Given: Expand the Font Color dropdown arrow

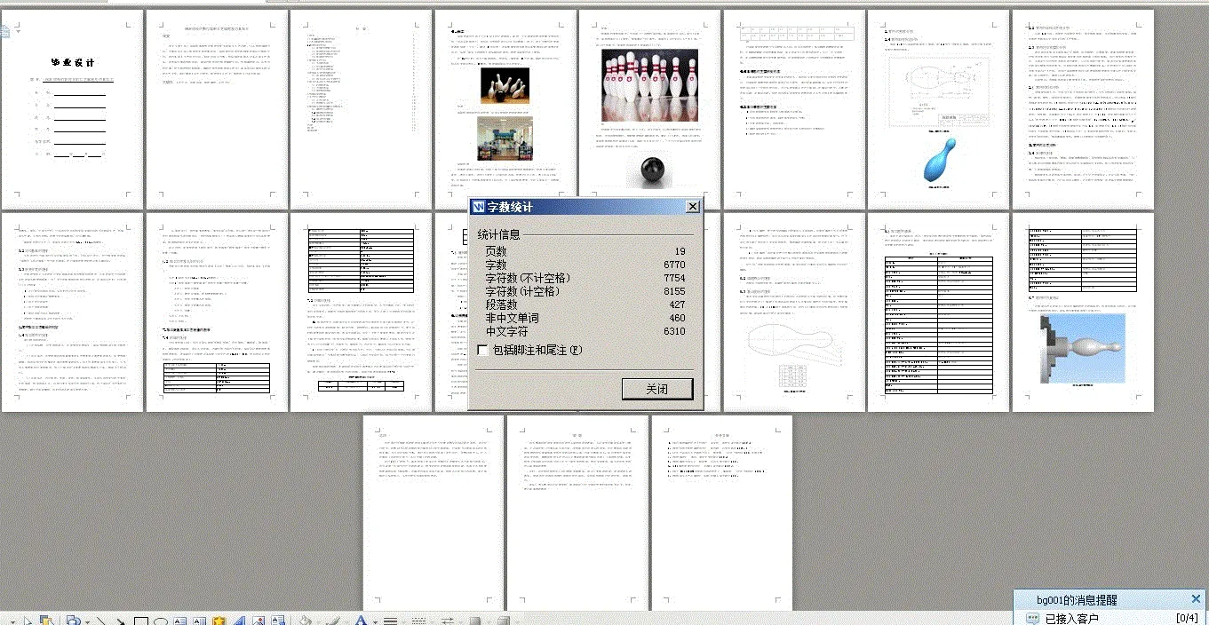Looking at the screenshot, I should click(375, 621).
